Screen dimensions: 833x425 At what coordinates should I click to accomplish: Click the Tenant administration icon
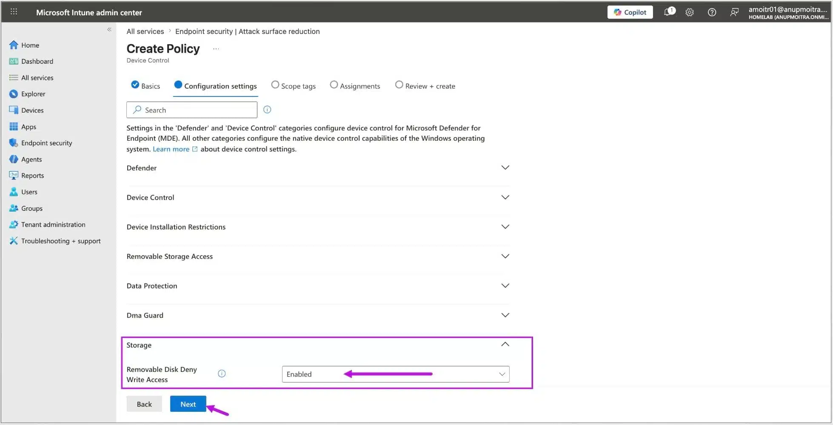pyautogui.click(x=14, y=224)
